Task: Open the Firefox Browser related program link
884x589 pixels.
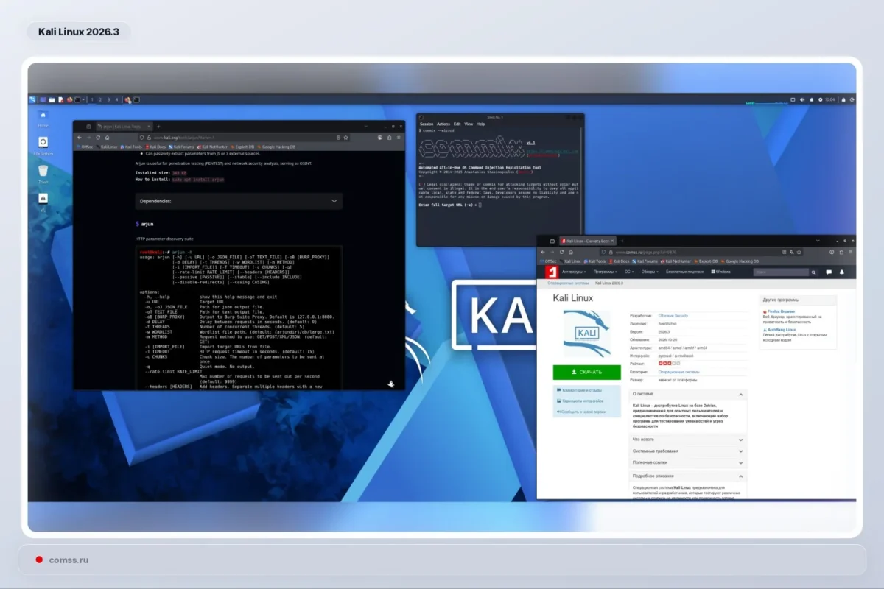Action: (x=782, y=311)
